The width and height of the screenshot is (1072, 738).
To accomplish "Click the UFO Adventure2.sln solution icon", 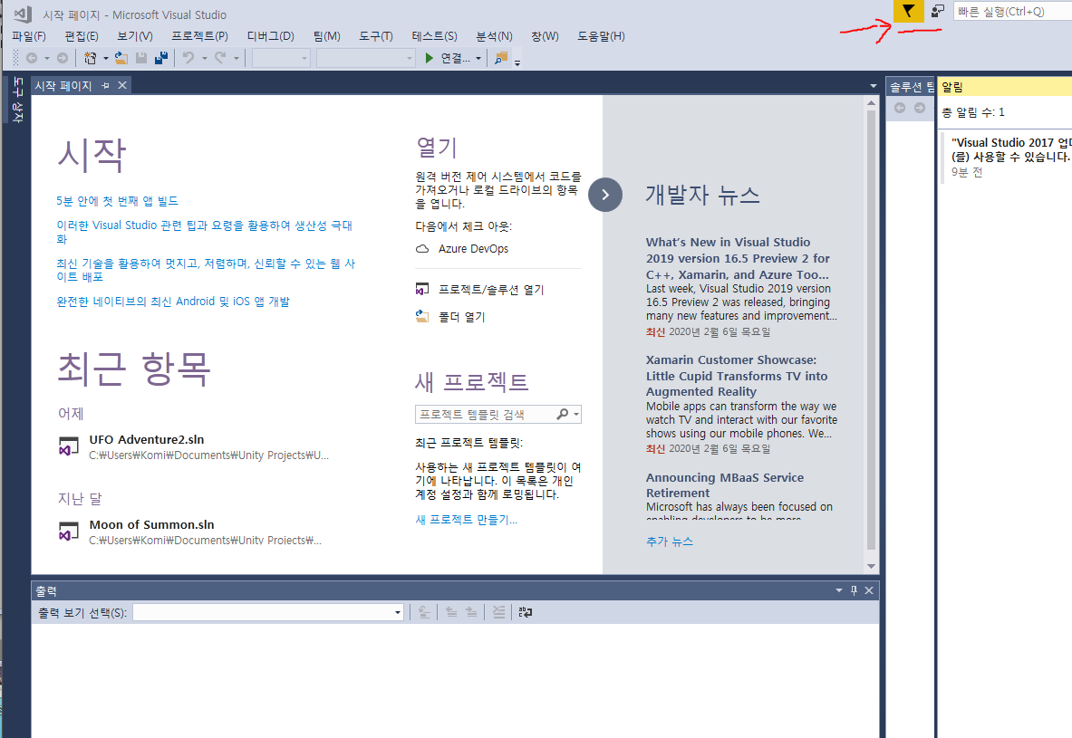I will [x=68, y=447].
